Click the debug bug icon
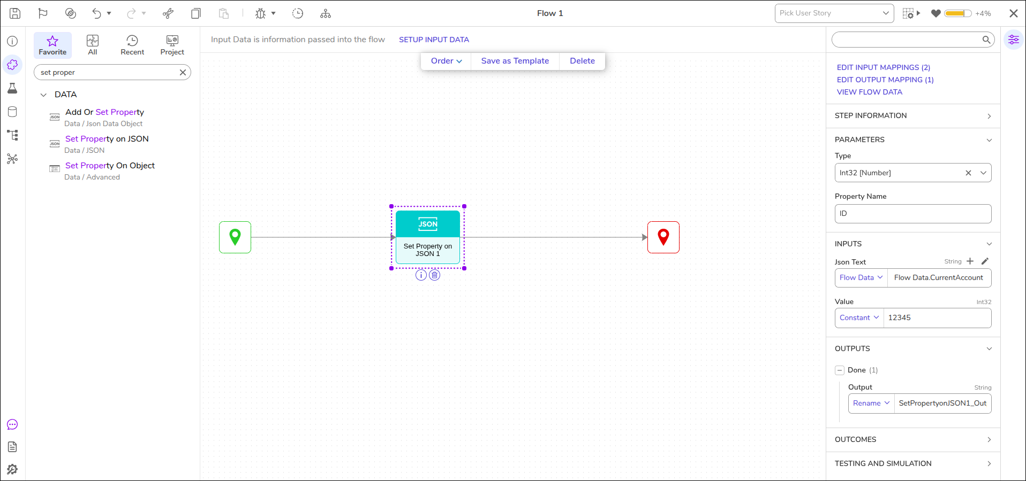This screenshot has height=481, width=1026. pos(261,13)
